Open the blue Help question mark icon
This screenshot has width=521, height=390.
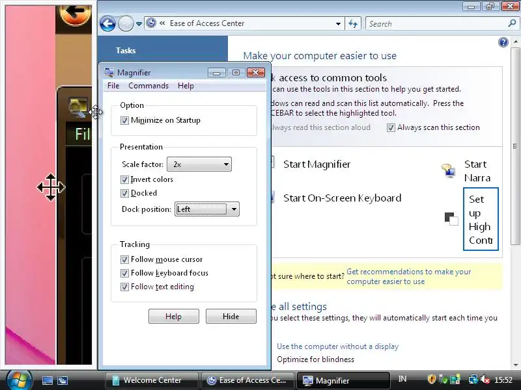coord(503,42)
